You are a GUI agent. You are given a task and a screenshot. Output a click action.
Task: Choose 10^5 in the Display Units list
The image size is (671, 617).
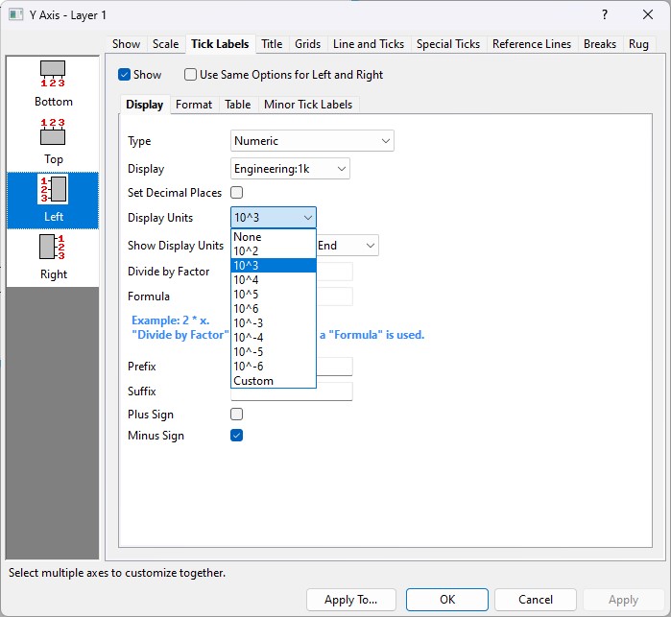[x=274, y=295]
